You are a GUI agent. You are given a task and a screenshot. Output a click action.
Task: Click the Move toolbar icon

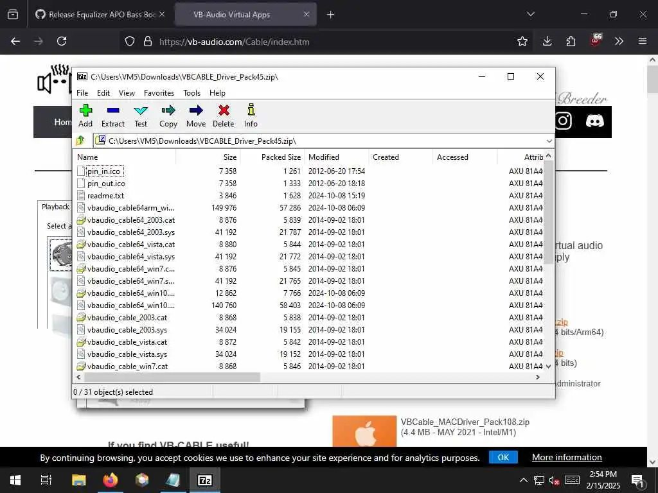point(196,116)
